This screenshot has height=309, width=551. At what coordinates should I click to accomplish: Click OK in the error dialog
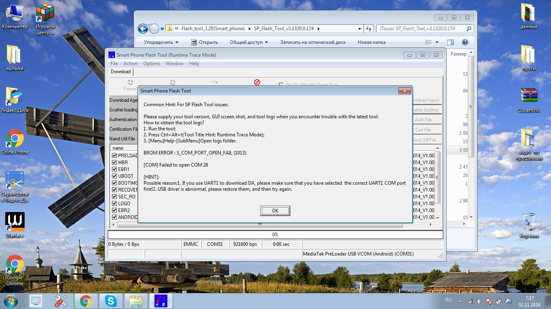click(x=275, y=211)
